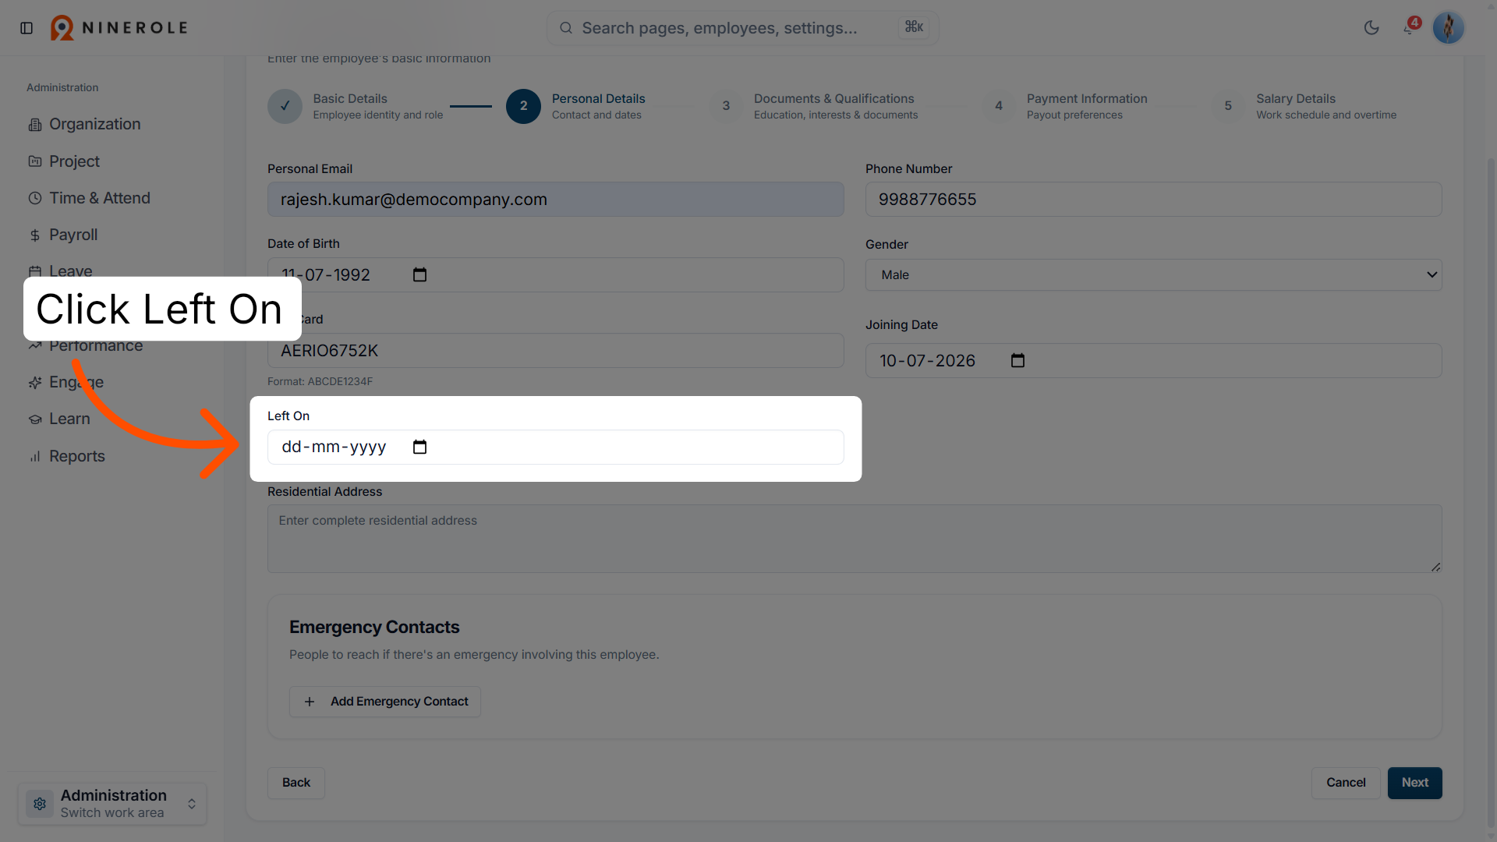Screen dimensions: 1497x842
Task: Click the Cancel button
Action: tap(1346, 783)
